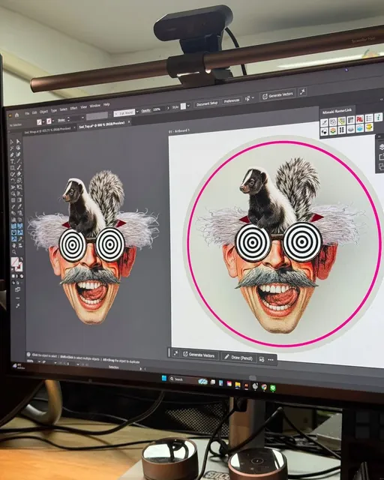Screen dimensions: 384x480
Task: Open the green LINE app on taskbar
Action: point(272,388)
